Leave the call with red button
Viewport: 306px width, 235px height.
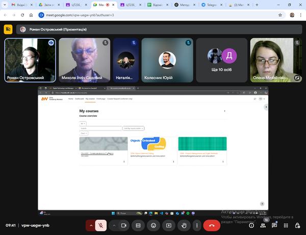212,225
